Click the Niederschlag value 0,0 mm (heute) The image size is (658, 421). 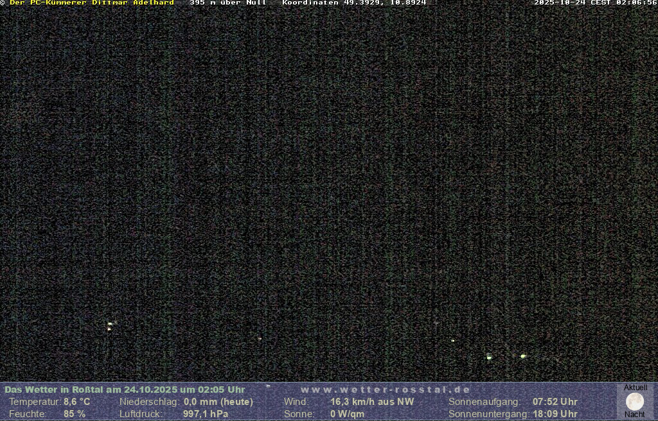(x=218, y=402)
